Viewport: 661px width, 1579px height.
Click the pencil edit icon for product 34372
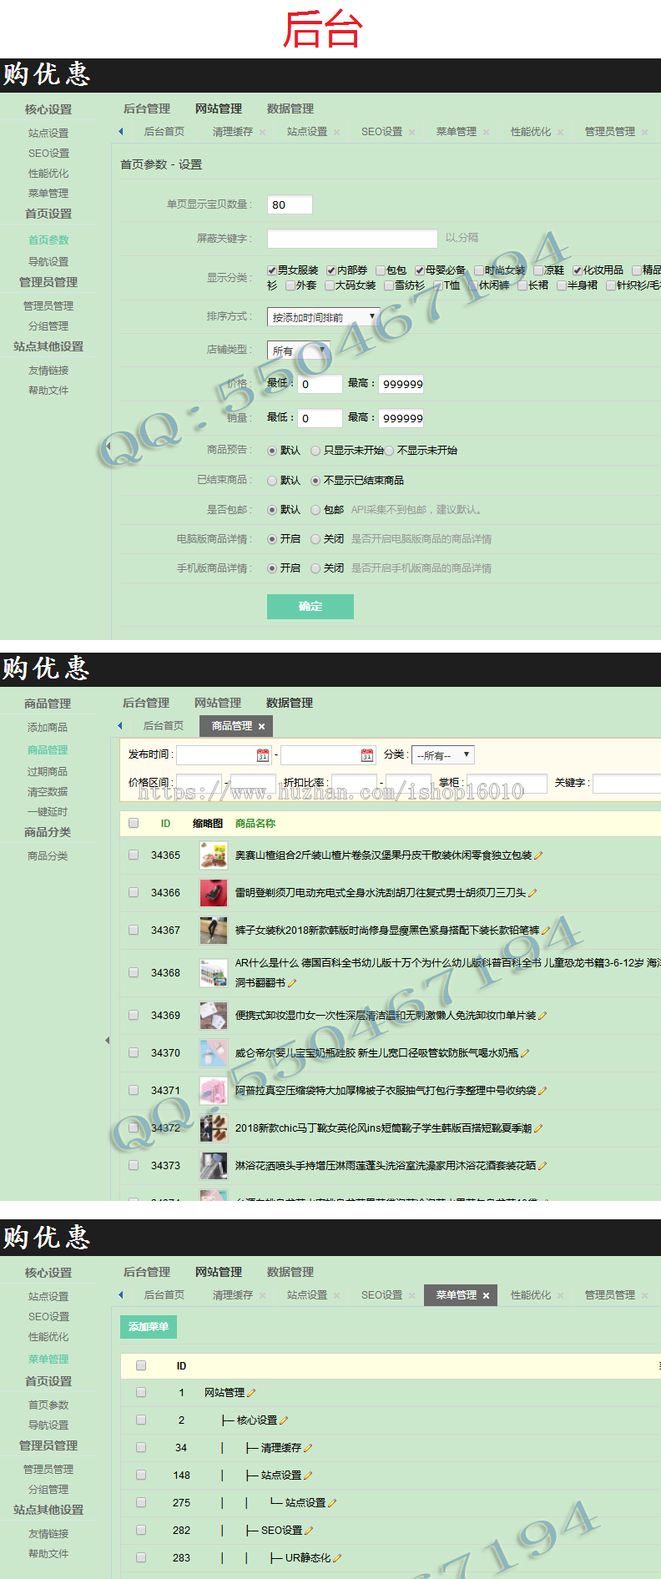click(538, 1128)
